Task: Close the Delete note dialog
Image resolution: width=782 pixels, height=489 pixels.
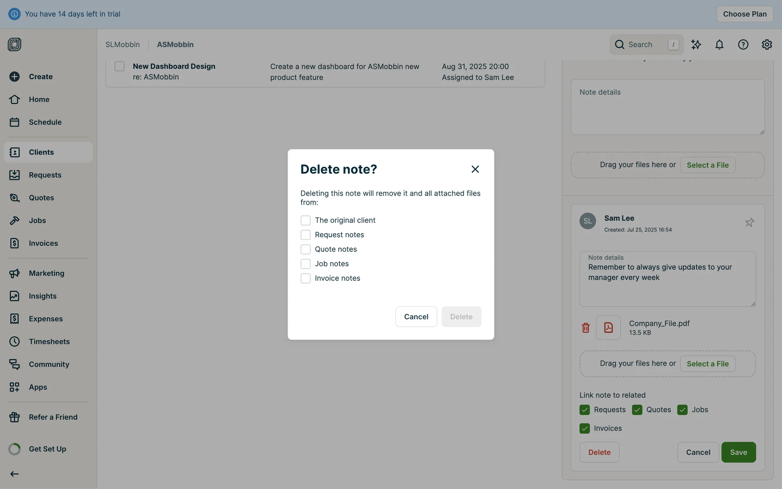Action: click(x=475, y=169)
